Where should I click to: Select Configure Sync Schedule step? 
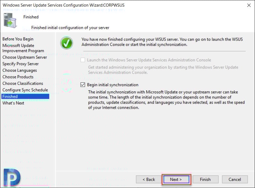click(x=25, y=90)
